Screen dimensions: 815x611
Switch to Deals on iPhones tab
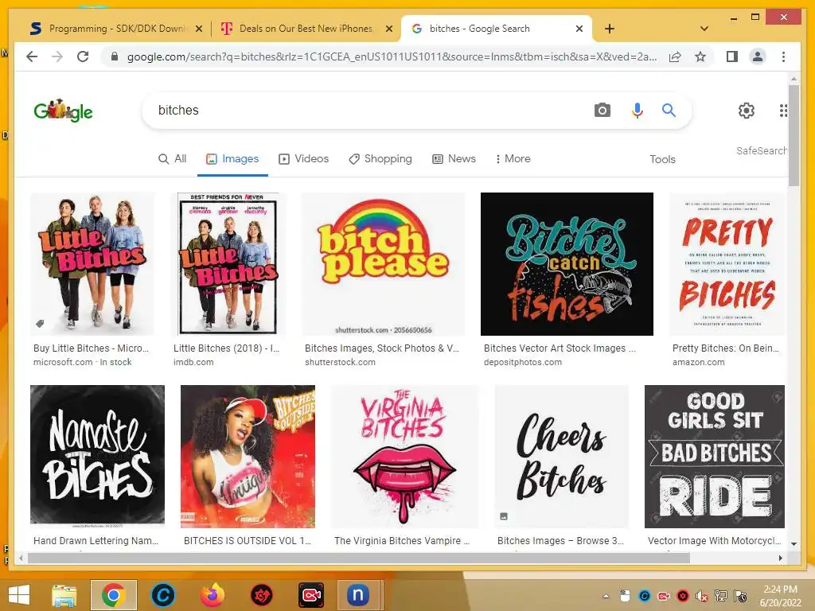tap(306, 29)
